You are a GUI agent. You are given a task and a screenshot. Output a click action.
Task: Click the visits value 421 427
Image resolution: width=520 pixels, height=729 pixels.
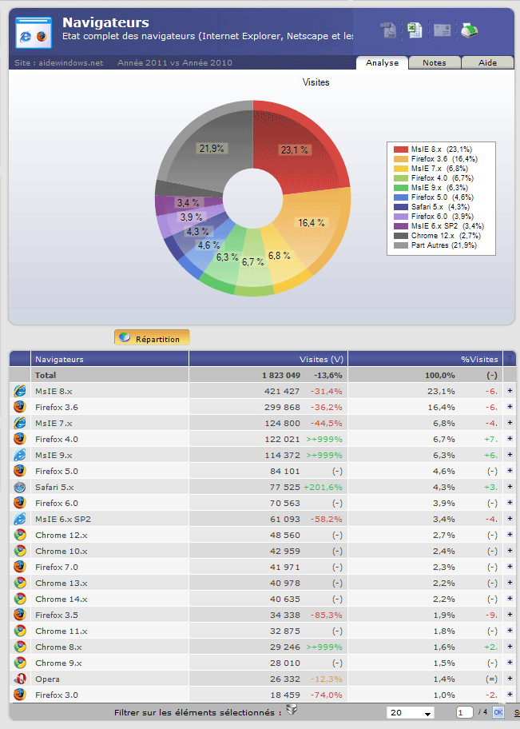tap(282, 391)
